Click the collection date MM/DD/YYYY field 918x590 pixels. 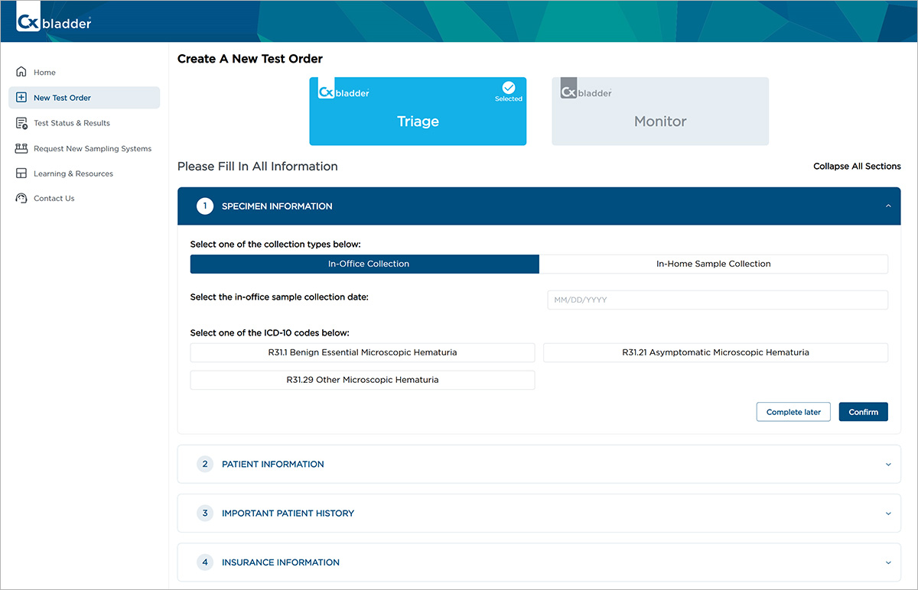tap(717, 300)
